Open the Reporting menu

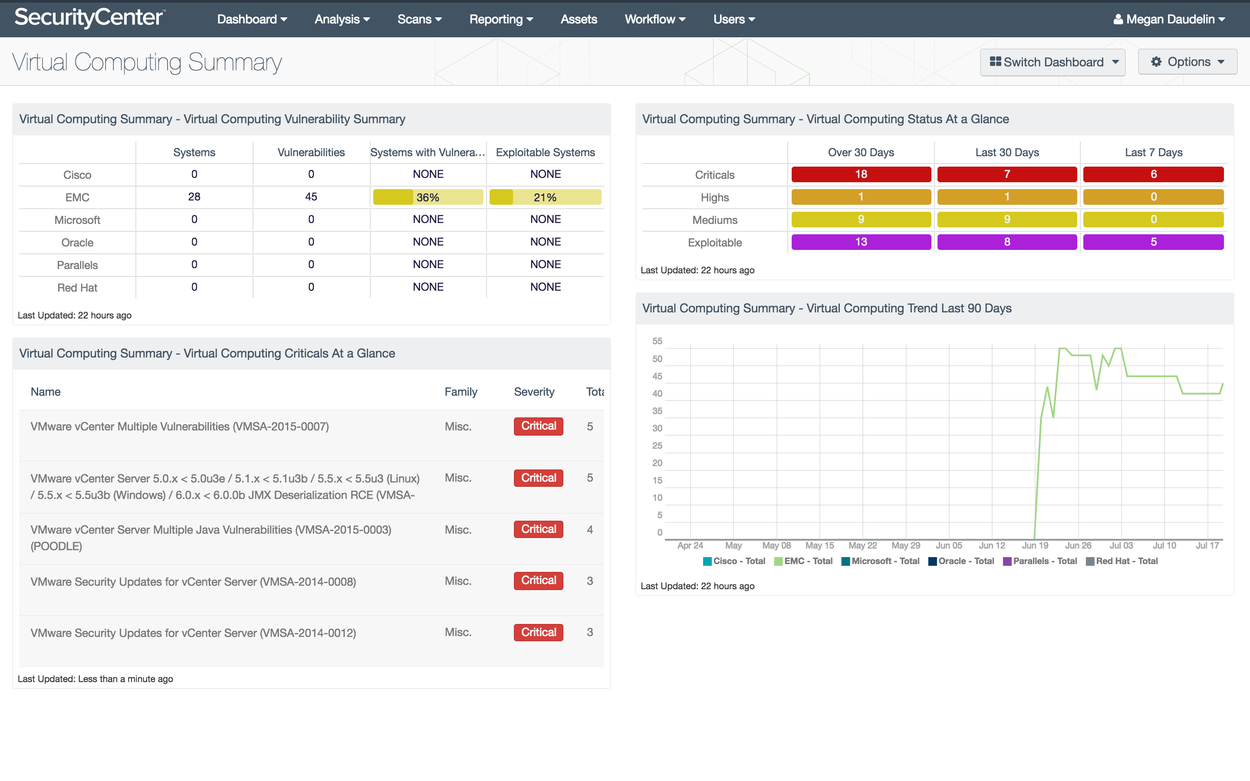501,19
